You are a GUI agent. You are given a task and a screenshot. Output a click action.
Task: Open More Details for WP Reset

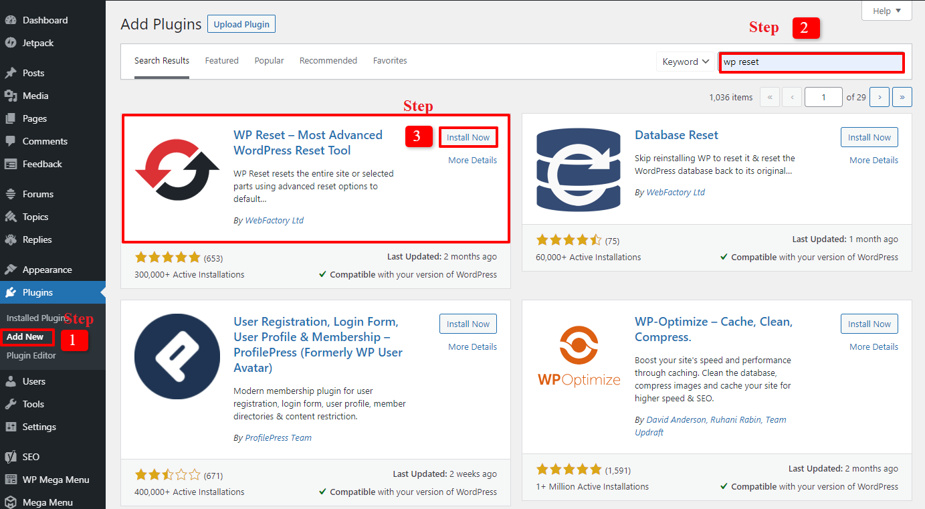click(x=473, y=160)
